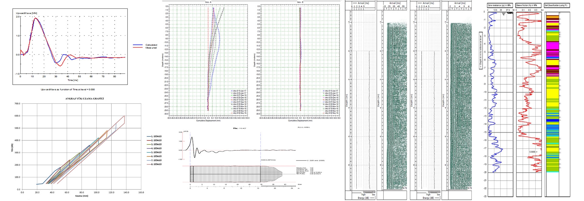Click the red Measured legend line
The image size is (584, 201).
138,48
